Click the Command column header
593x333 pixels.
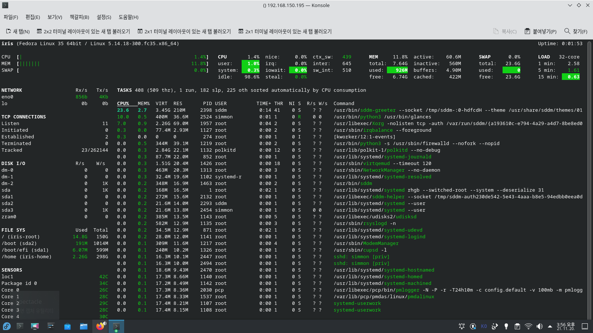[344, 104]
